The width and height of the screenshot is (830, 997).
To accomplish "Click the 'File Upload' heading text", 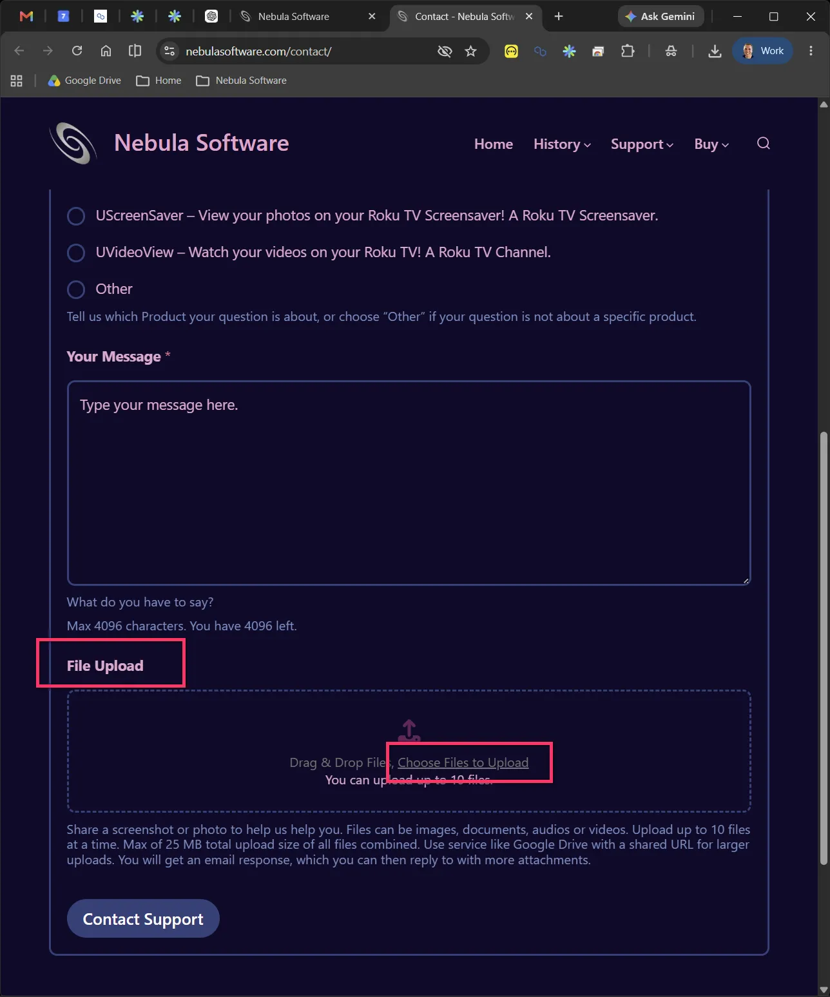I will click(x=105, y=666).
